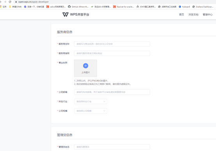Image resolution: width=216 pixels, height=151 pixels.
Task: Click the WPS开放平台 title text
Action: coord(80,14)
